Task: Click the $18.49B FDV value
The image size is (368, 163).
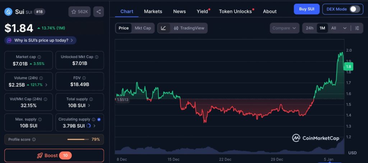Action: 79,84
